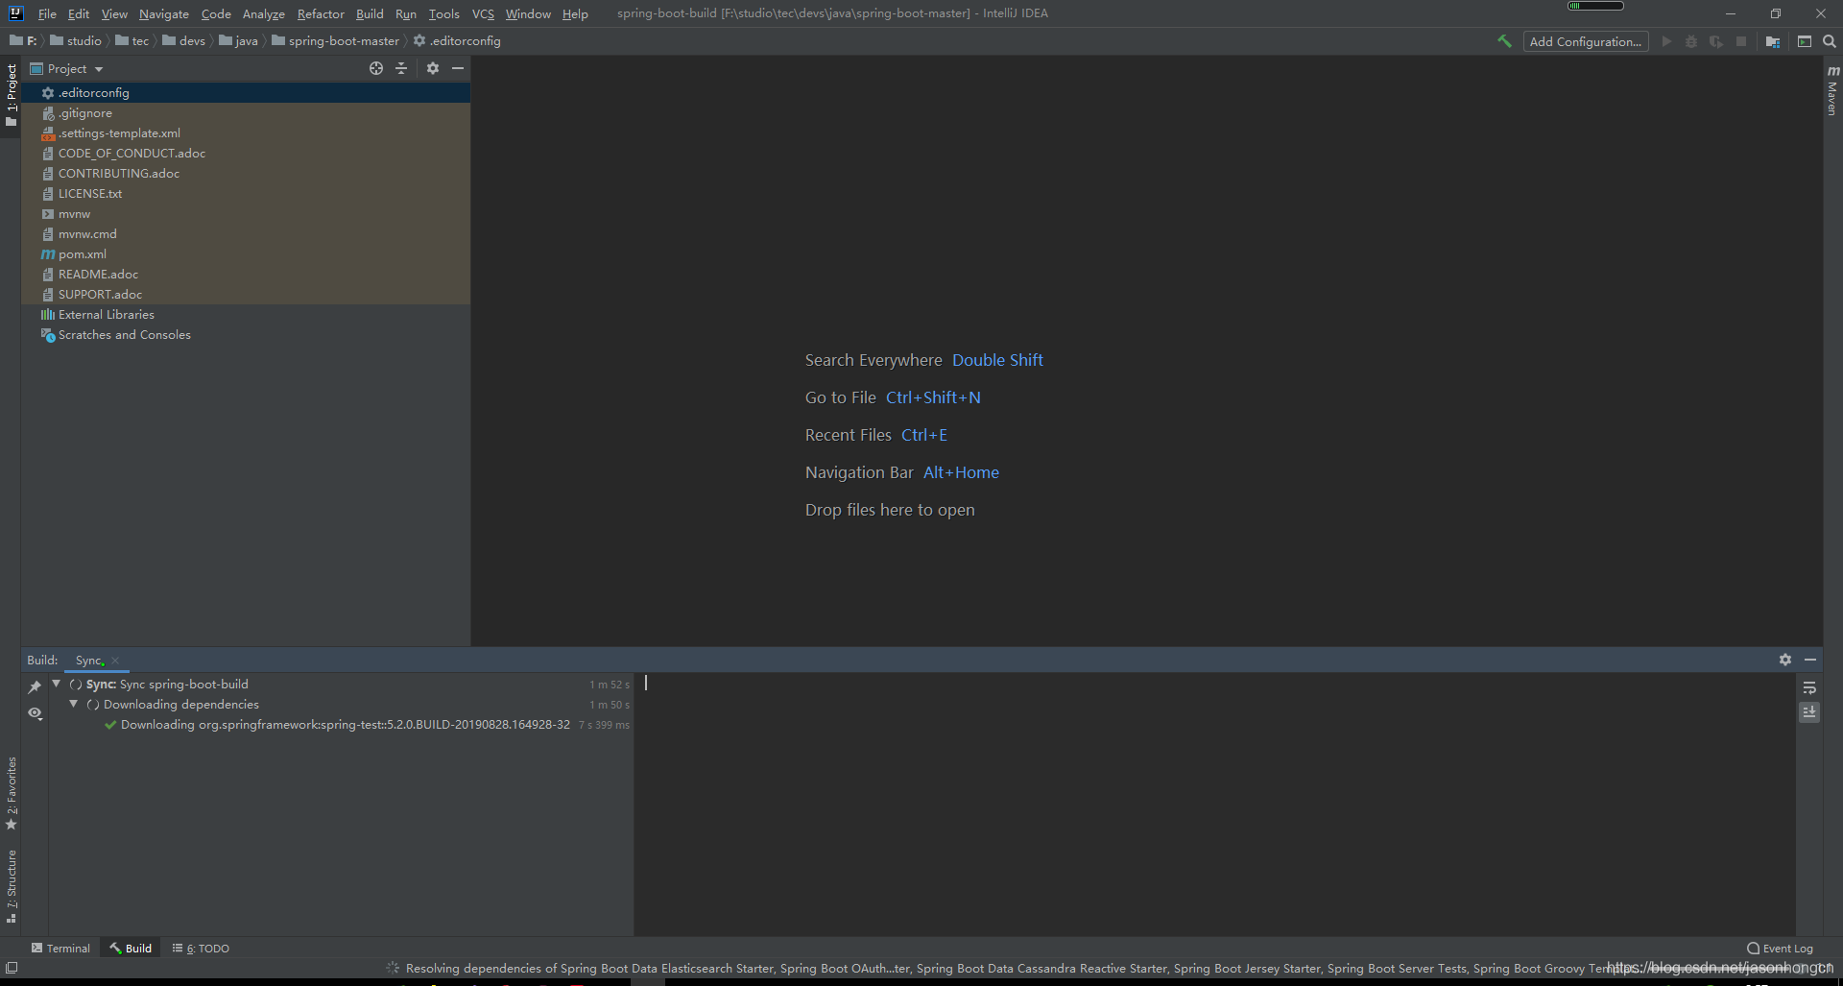The height and width of the screenshot is (986, 1843).
Task: Click the tool windows quick access icon
Action: (12, 968)
